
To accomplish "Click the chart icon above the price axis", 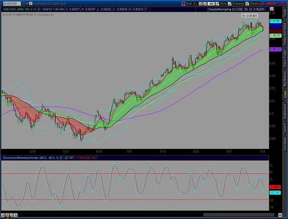I will pos(272,9).
